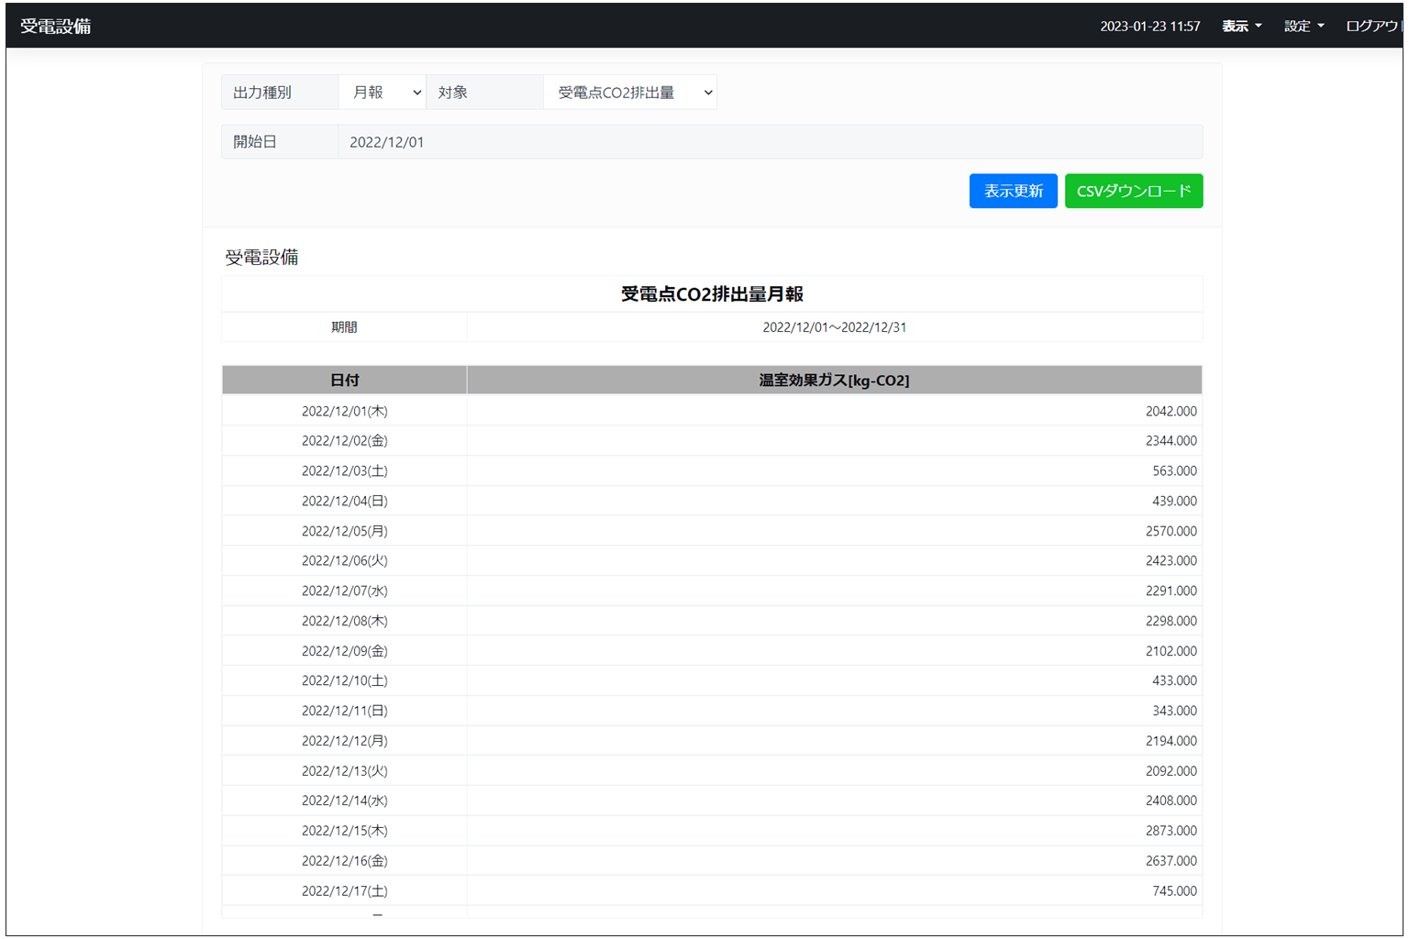Screen dimensions: 1409x939
Task: Click the 期間 row showing the date range
Action: (834, 326)
